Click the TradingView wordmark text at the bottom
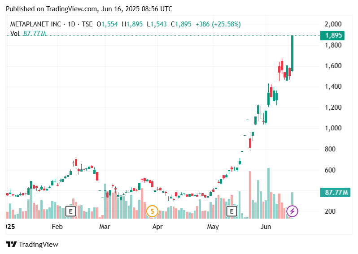The height and width of the screenshot is (254, 358). click(x=39, y=245)
